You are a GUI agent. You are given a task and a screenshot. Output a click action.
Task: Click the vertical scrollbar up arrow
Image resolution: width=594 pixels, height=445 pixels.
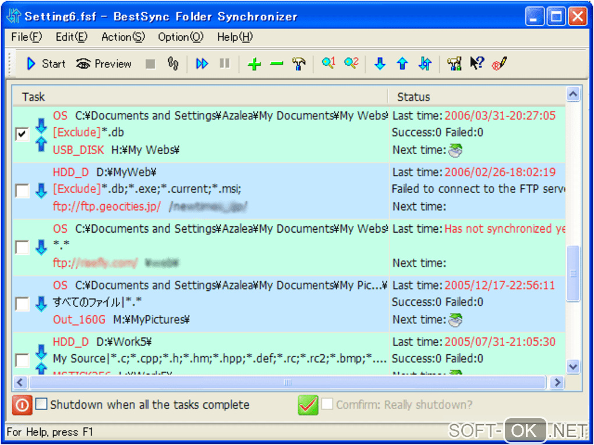pyautogui.click(x=573, y=94)
